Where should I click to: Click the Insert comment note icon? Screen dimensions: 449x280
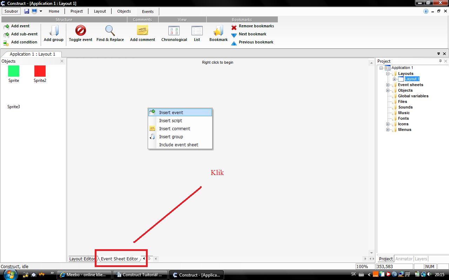(152, 128)
